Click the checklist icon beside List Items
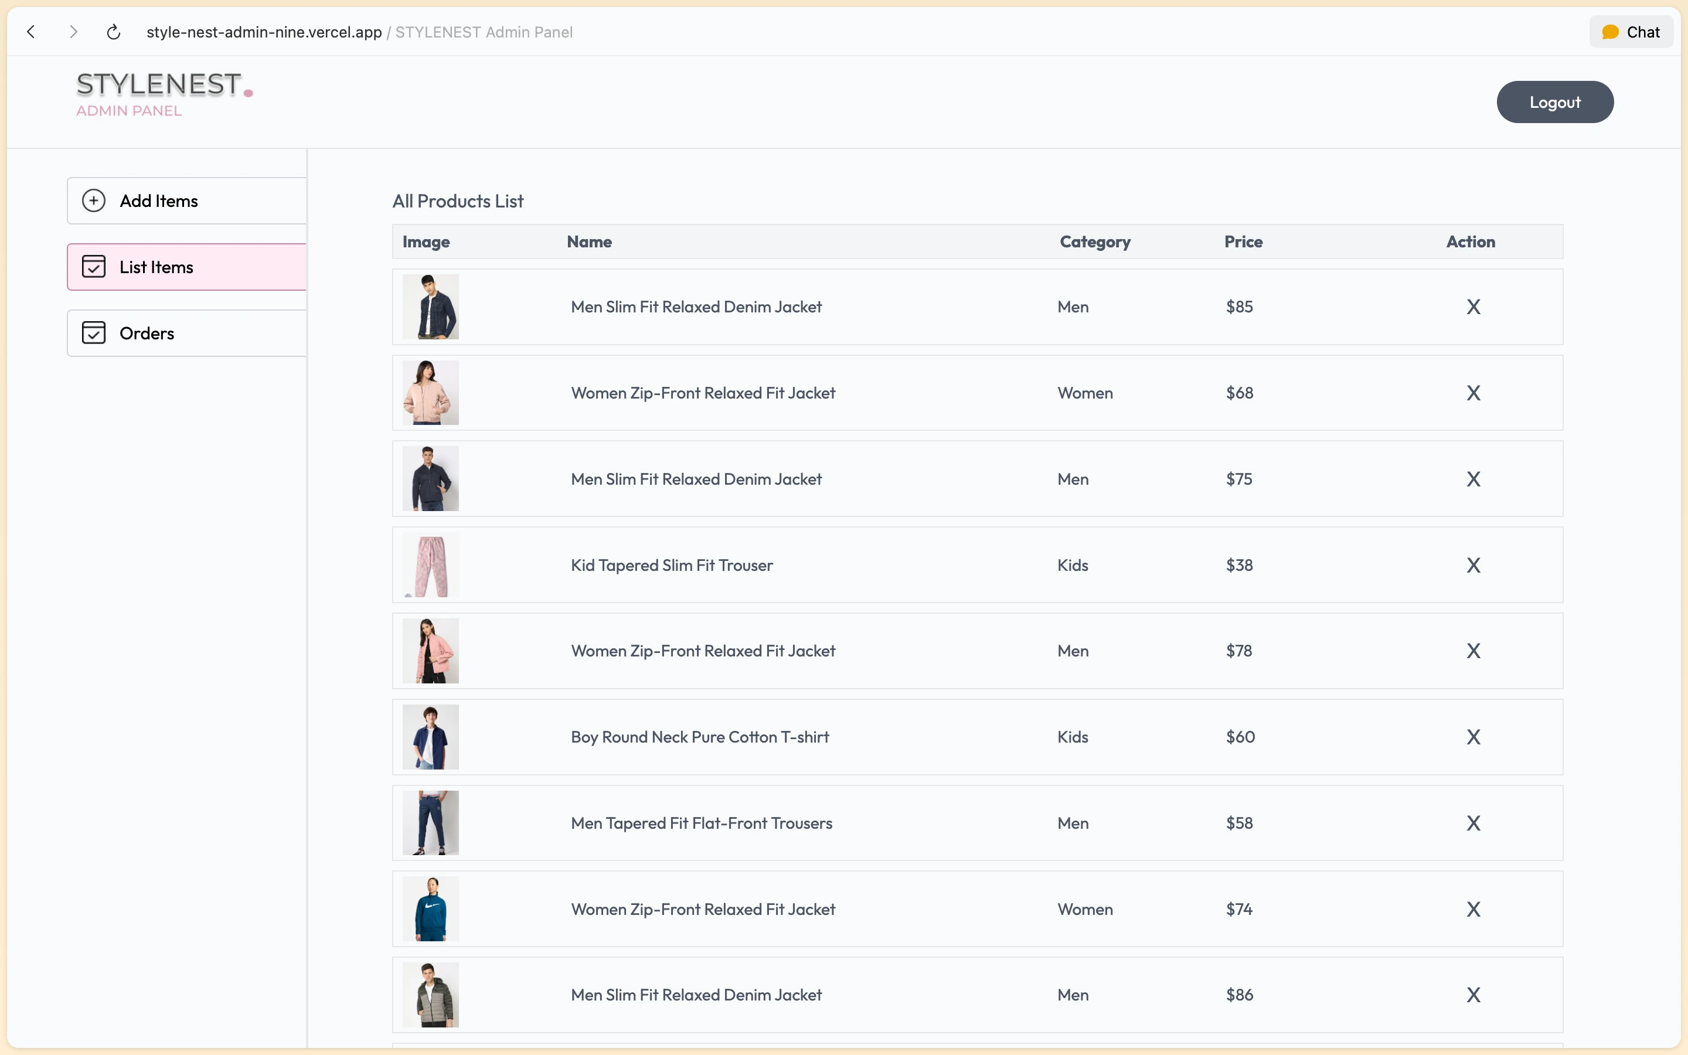 click(93, 267)
